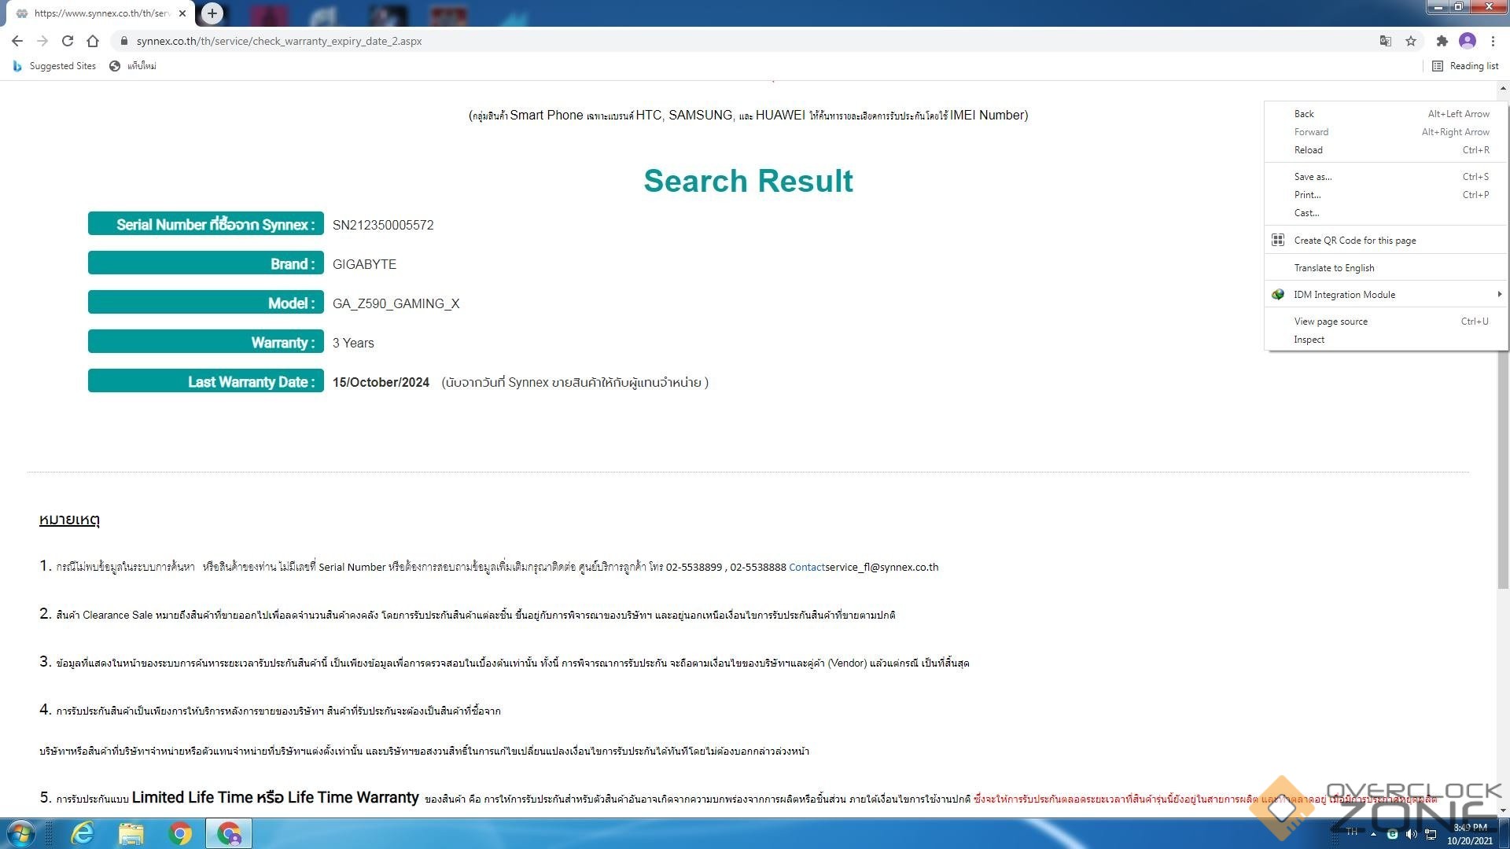Click 'Inspect' in the context menu
The width and height of the screenshot is (1510, 849).
pos(1309,340)
